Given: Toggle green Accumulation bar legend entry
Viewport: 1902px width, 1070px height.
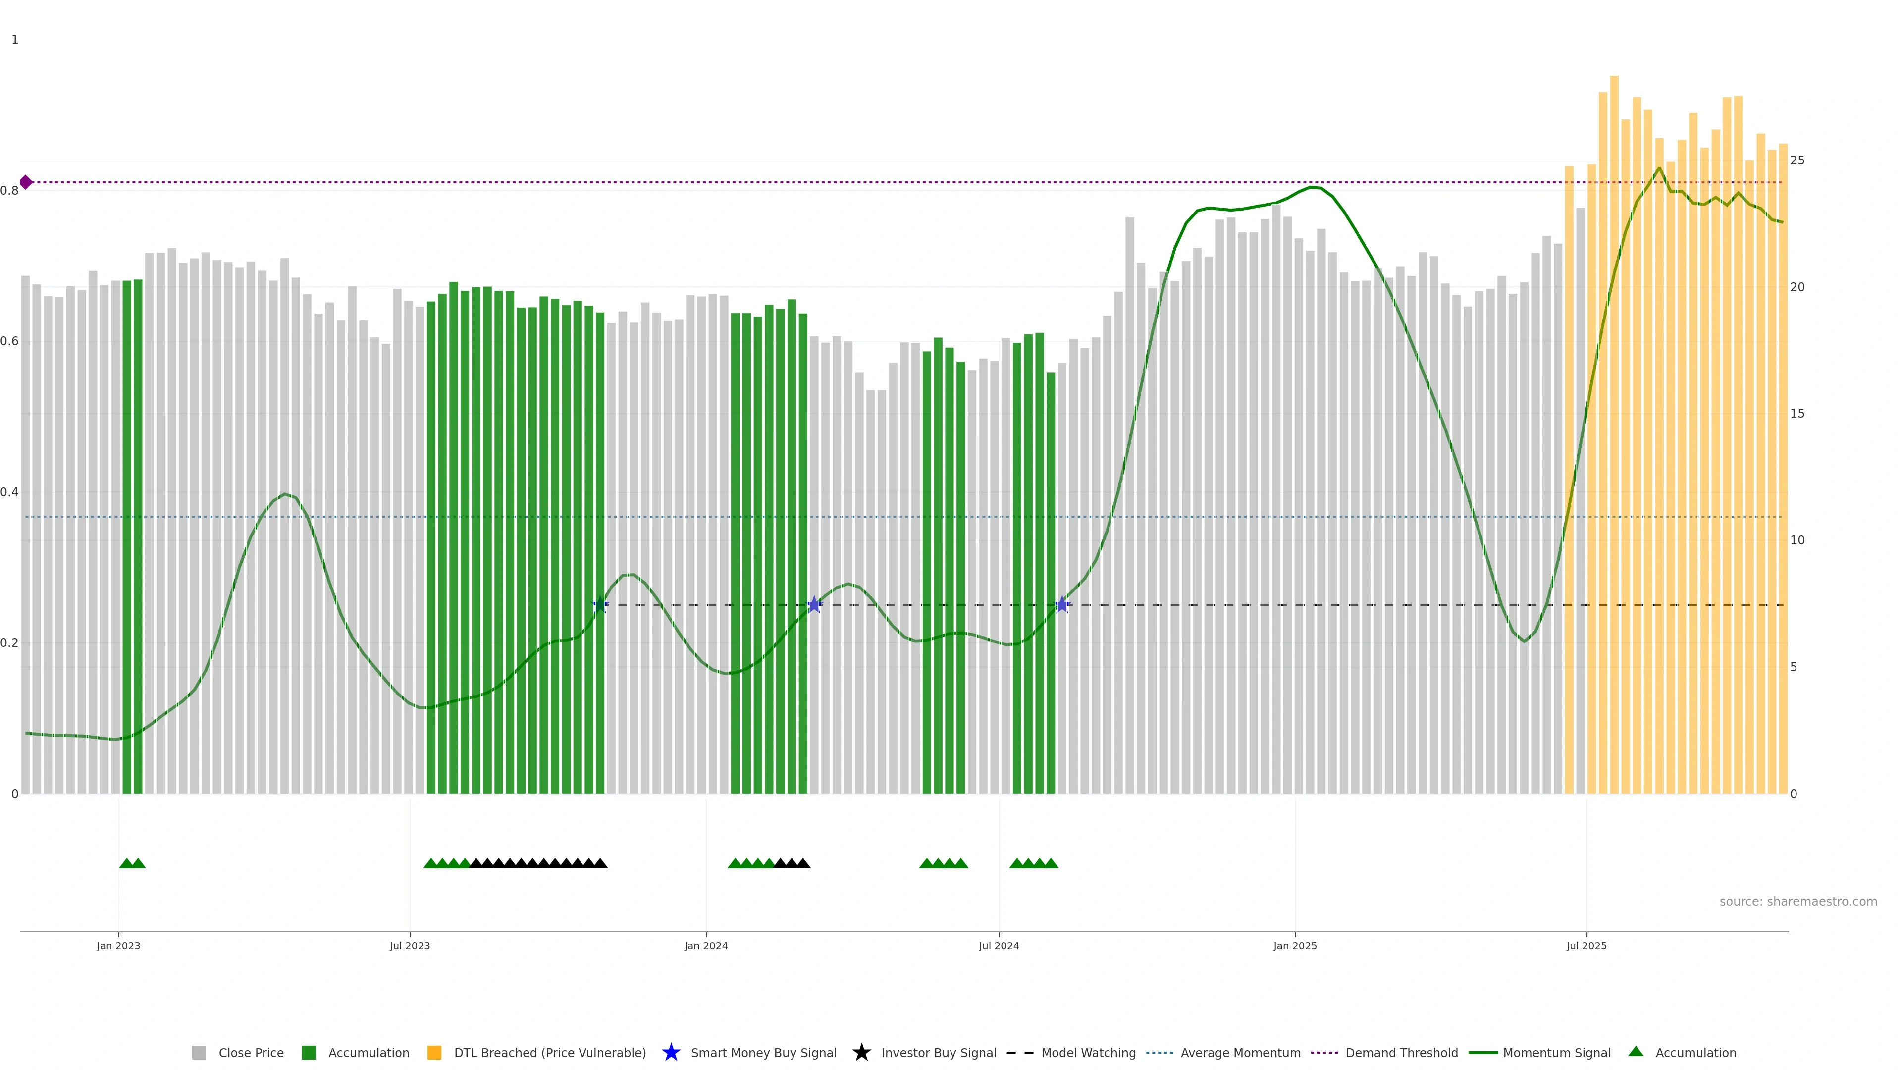Looking at the screenshot, I should [368, 1052].
